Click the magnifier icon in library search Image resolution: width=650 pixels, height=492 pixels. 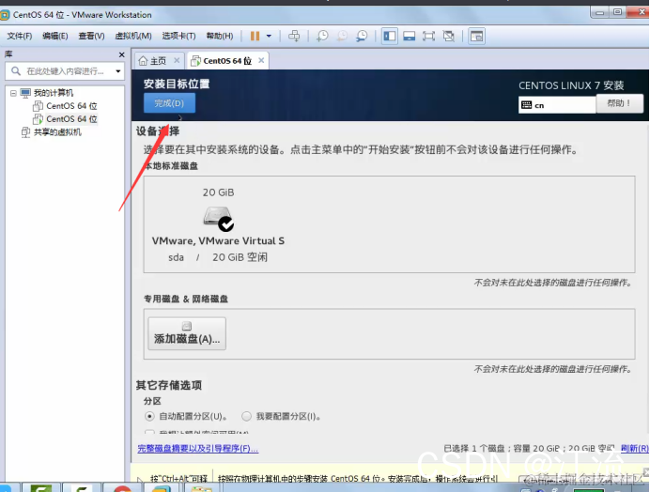[x=16, y=70]
